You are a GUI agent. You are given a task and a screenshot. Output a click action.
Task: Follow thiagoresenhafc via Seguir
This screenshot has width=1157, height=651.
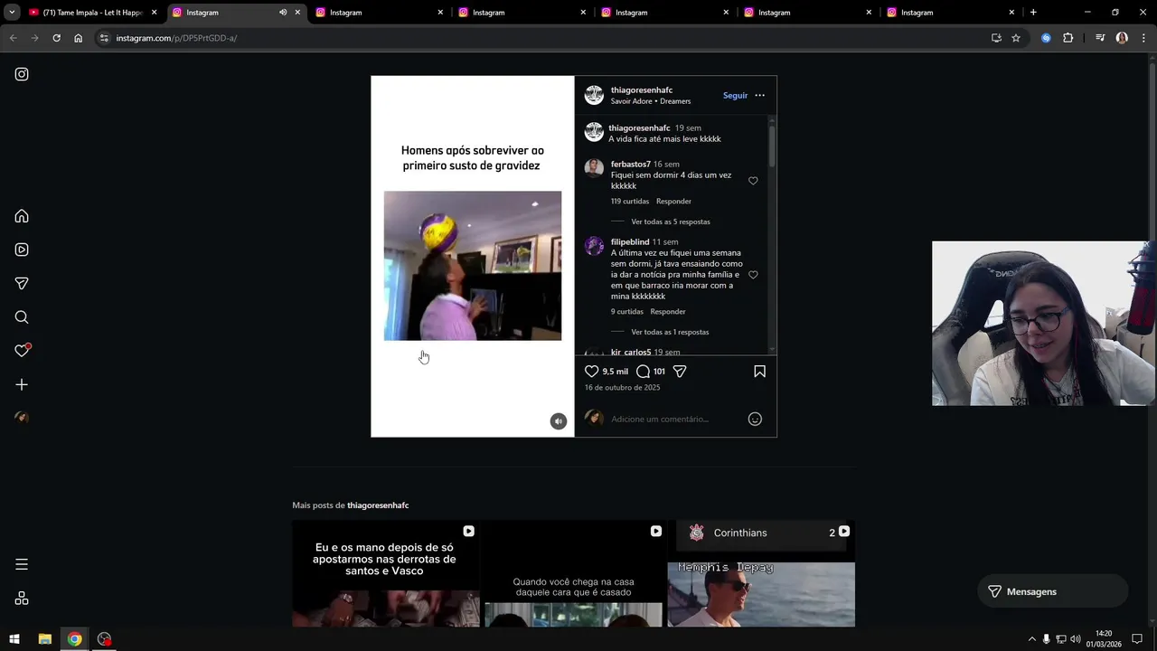pos(735,95)
